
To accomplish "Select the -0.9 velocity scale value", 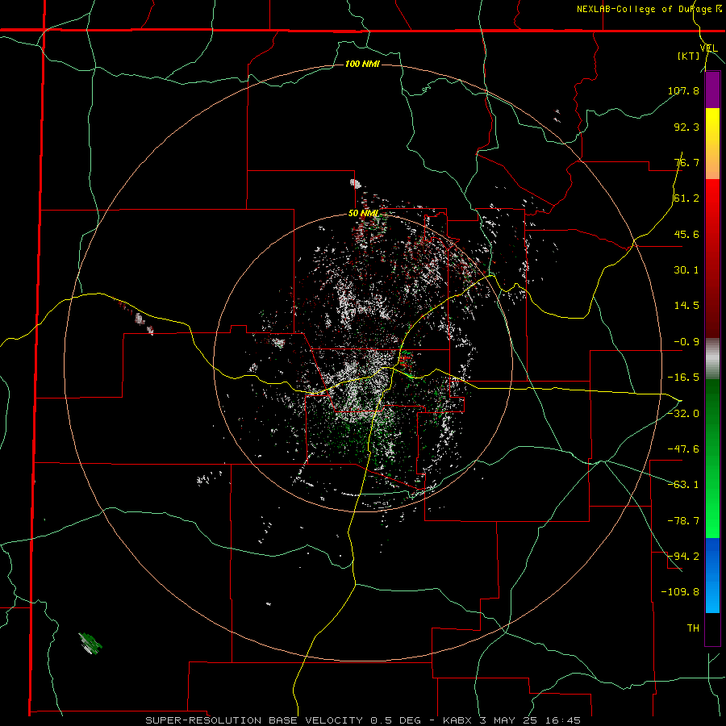I will tap(686, 342).
